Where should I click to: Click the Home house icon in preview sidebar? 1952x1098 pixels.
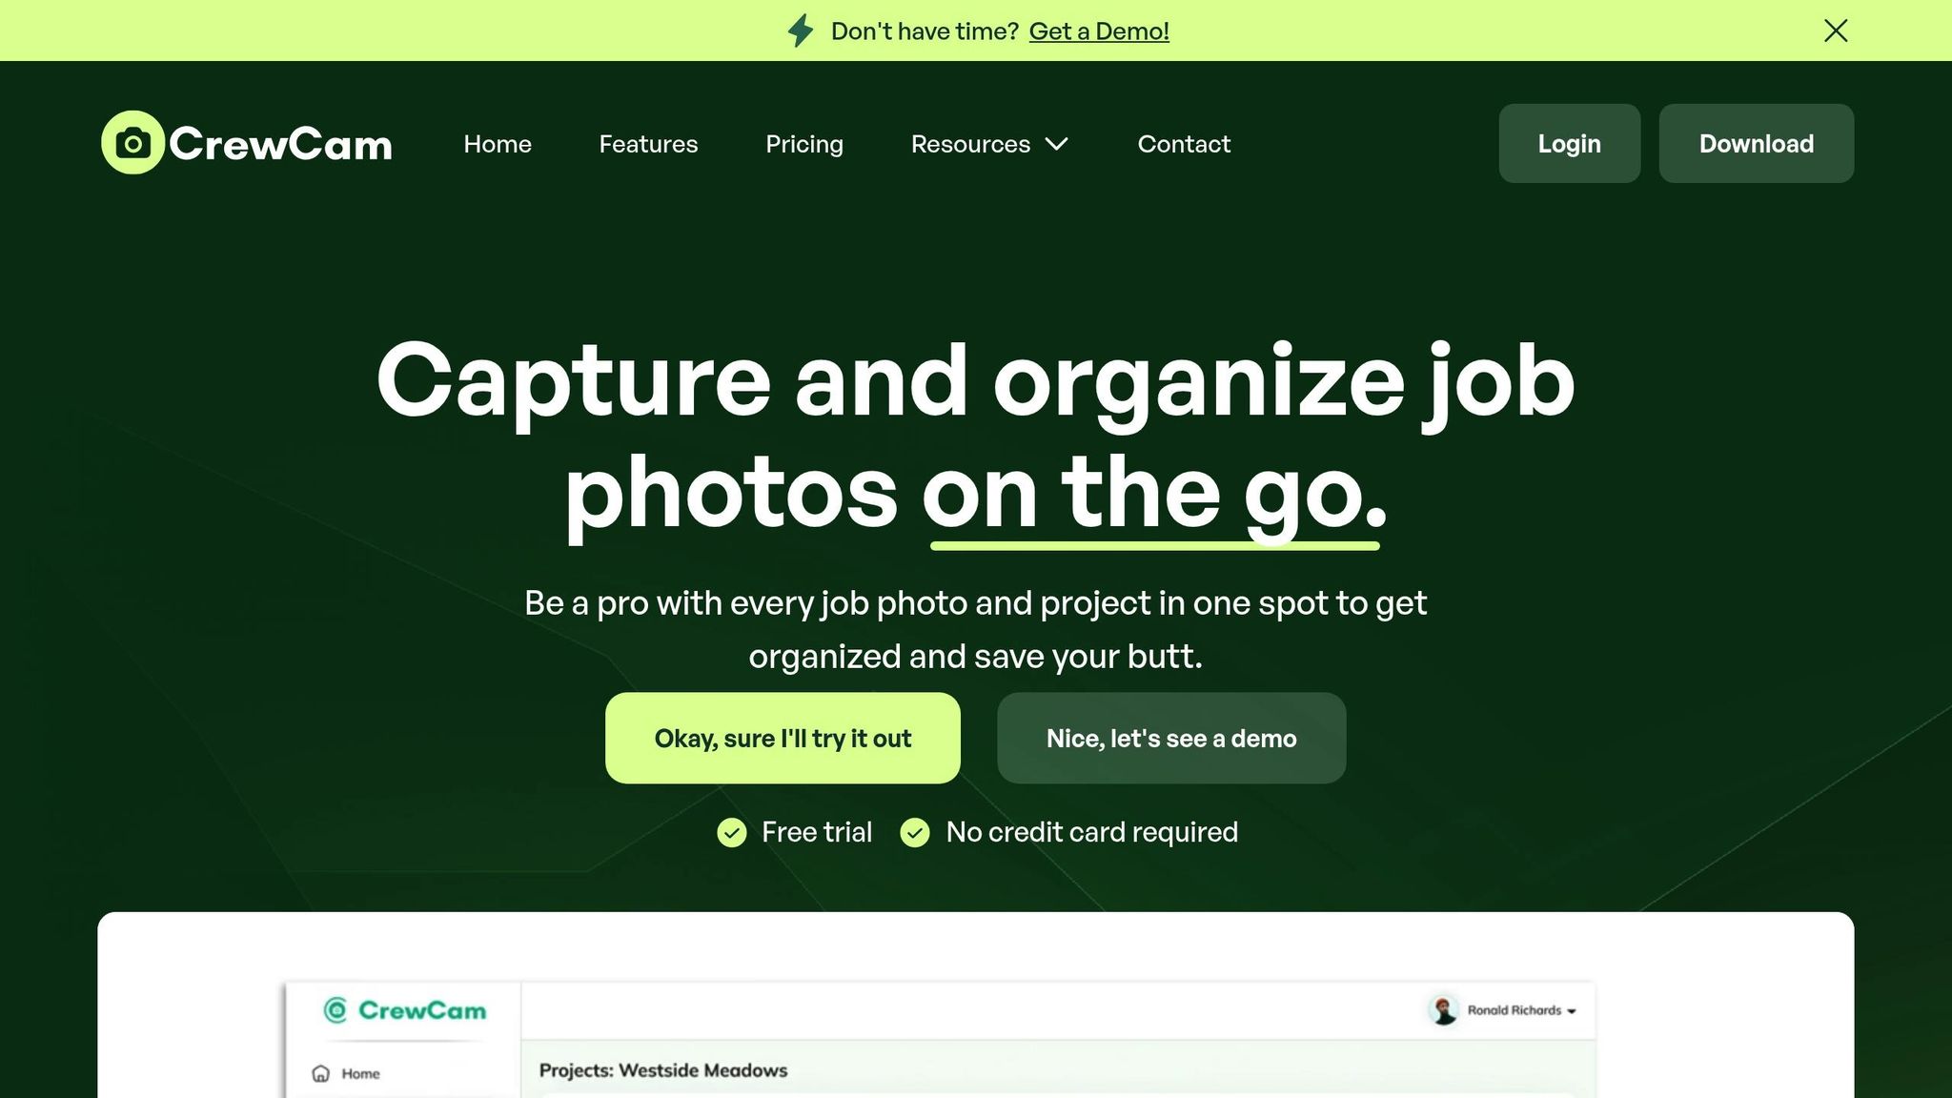pyautogui.click(x=321, y=1073)
